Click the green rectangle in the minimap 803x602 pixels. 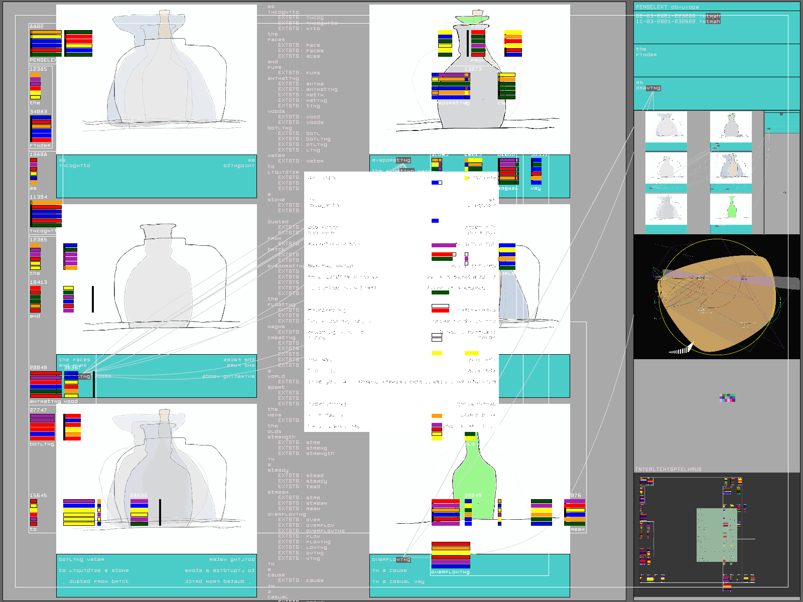pos(717,535)
